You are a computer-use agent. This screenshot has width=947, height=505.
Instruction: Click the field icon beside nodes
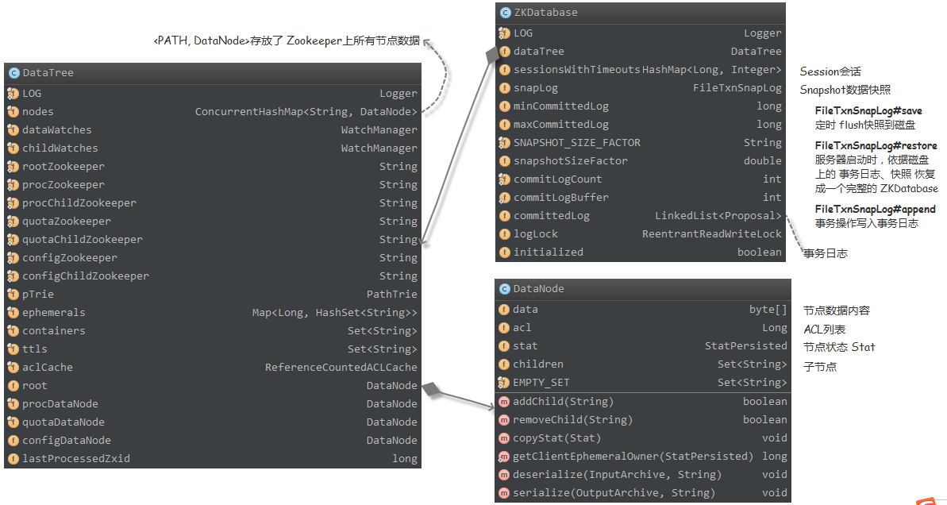click(13, 112)
